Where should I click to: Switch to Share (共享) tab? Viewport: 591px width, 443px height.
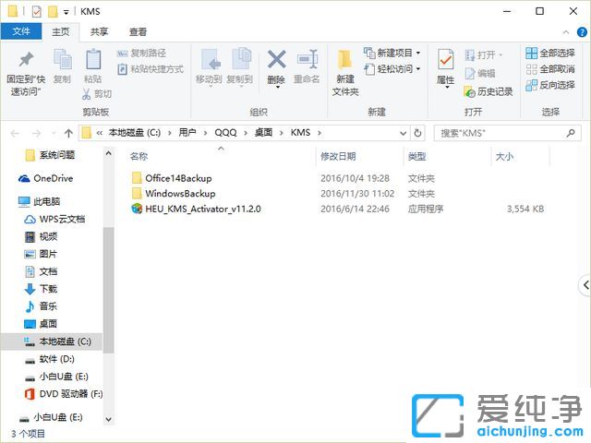coord(99,32)
